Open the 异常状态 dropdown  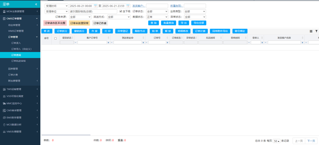tap(195, 17)
